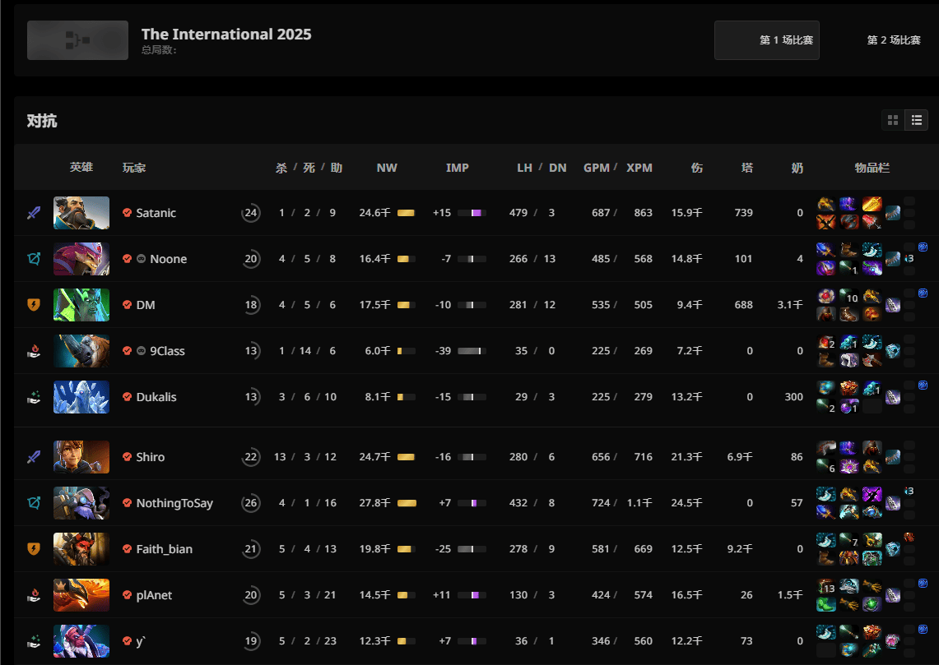Open the 第 1 场比赛 tab

(x=767, y=40)
